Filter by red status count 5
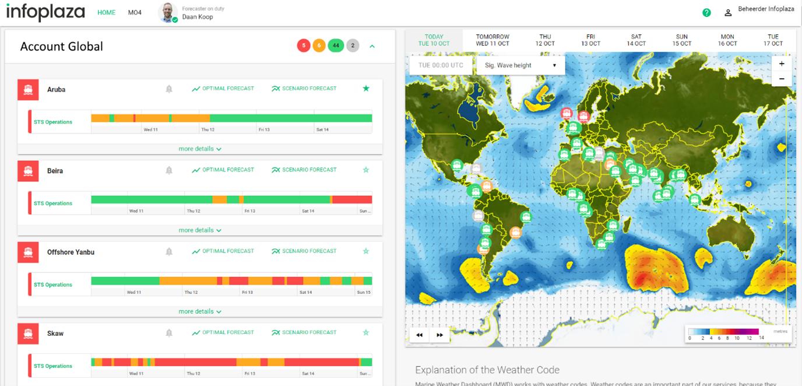Image resolution: width=802 pixels, height=386 pixels. coord(303,45)
